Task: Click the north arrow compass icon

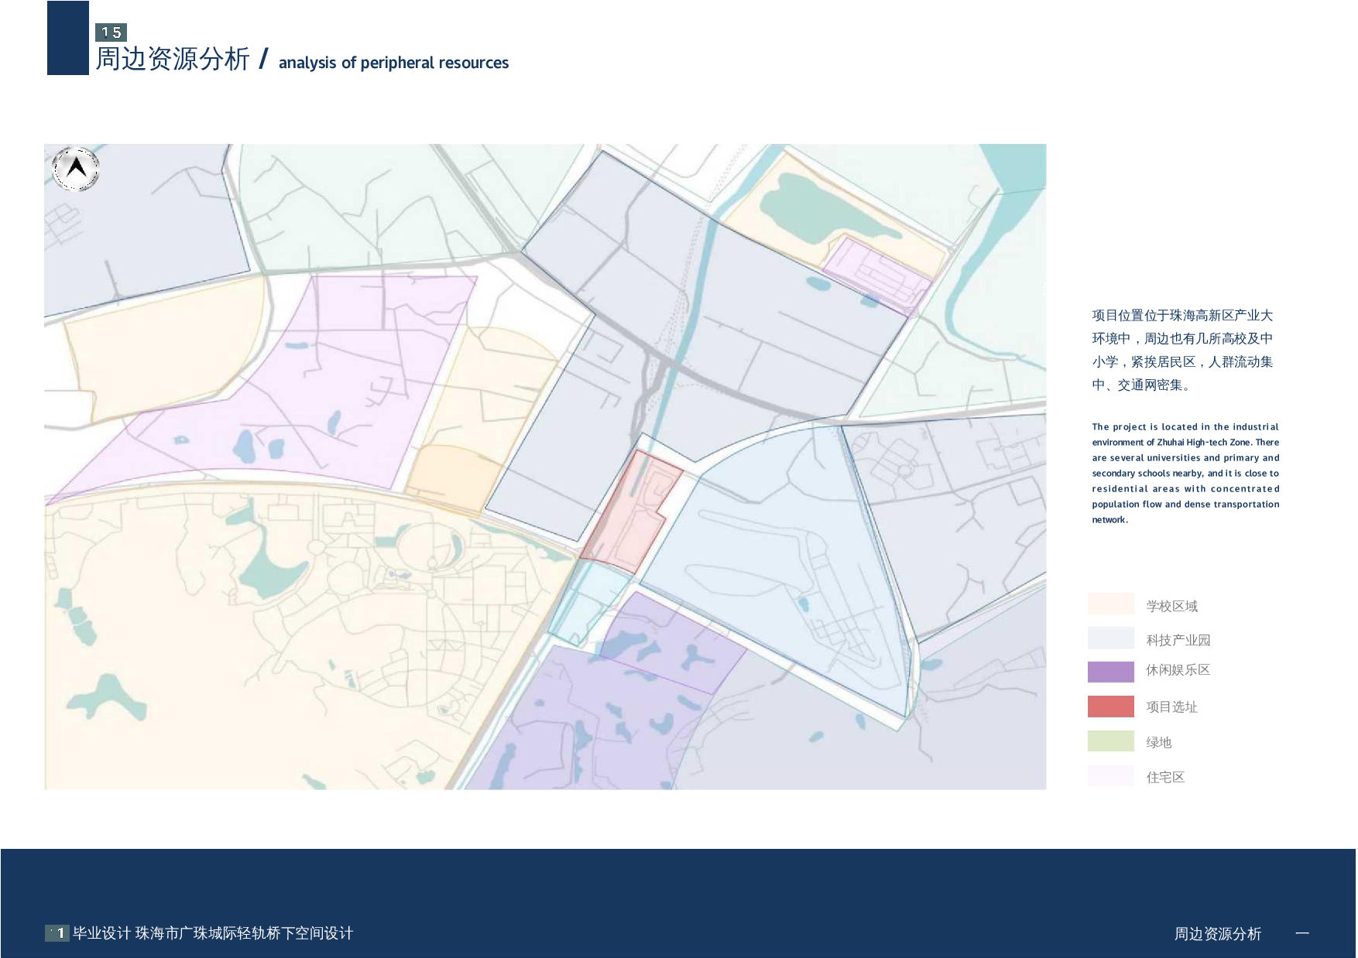Action: [x=76, y=169]
